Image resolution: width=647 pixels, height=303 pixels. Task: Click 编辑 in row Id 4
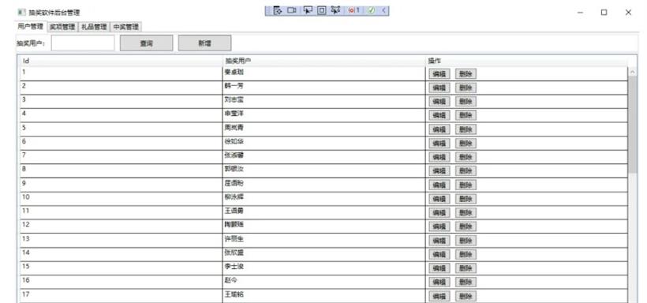(x=439, y=115)
